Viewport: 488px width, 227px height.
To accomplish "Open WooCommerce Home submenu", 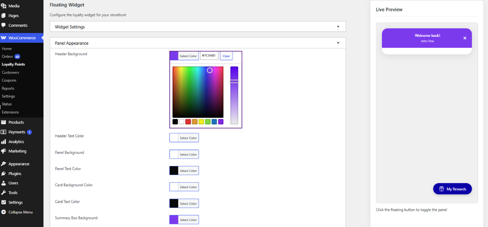I will [x=7, y=49].
